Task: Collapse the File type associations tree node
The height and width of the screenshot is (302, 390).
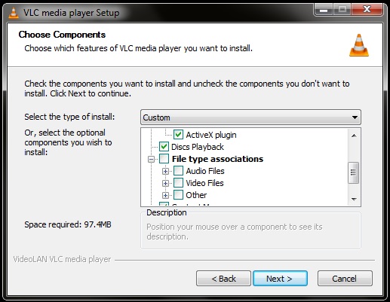Action: pyautogui.click(x=151, y=159)
